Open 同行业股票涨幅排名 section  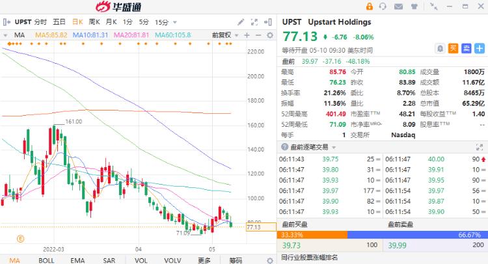[x=309, y=257]
